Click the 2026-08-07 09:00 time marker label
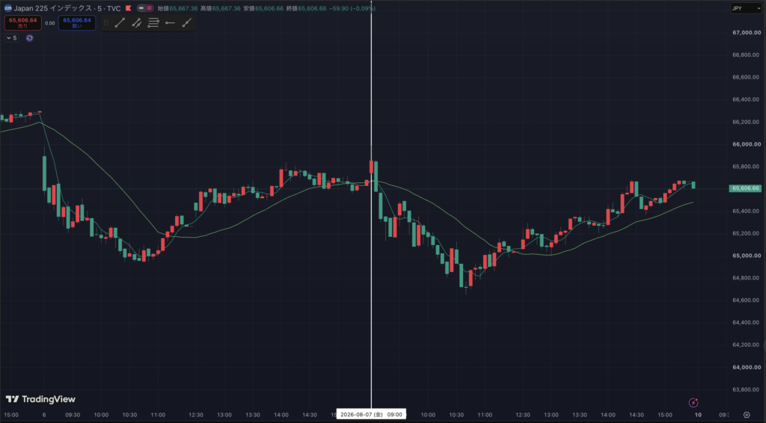 click(x=371, y=415)
